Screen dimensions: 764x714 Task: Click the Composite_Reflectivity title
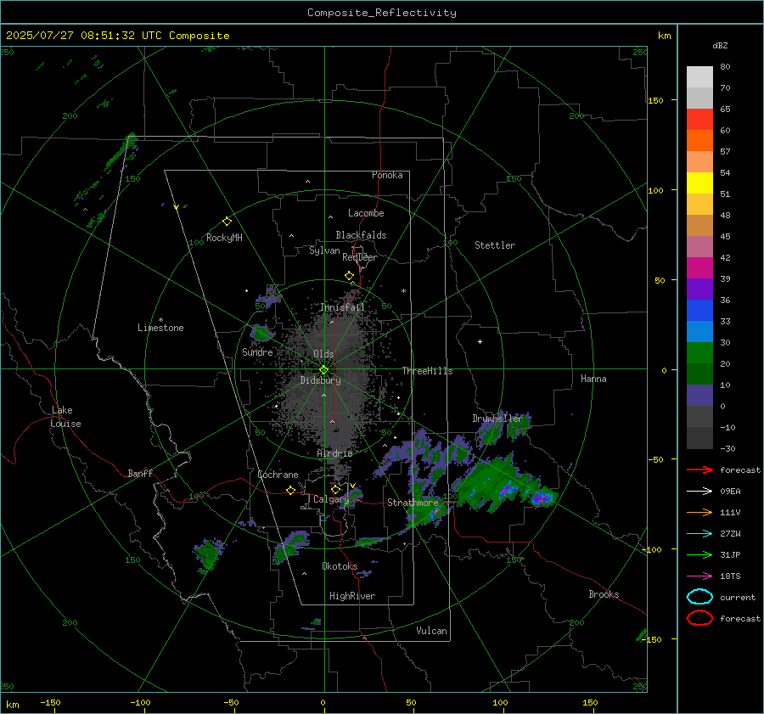click(x=382, y=13)
